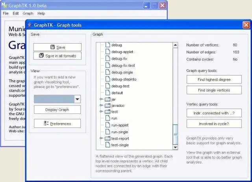
Task: Click the debug-fix-test file icon
Action: coord(107,65)
